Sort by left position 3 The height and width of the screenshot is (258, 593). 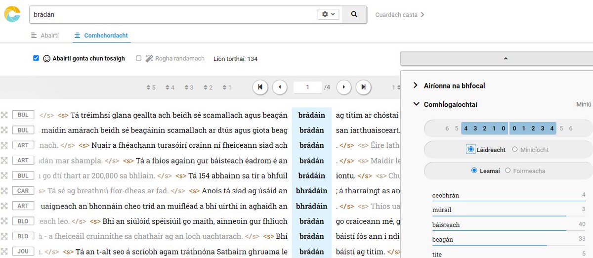click(x=189, y=87)
